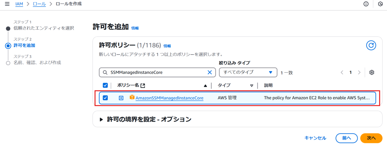Screen dimensions: 387x146
Task: Click the 1 一致 match count
Action: tap(287, 73)
